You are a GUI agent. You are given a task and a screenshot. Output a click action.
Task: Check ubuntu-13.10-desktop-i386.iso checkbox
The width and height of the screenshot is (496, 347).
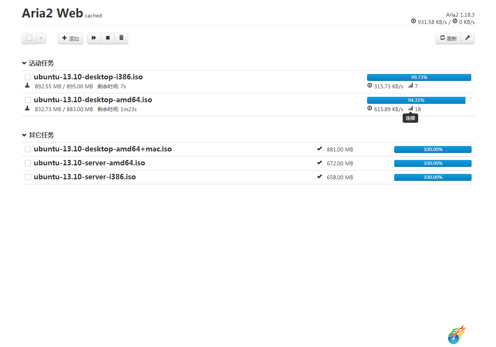pos(28,77)
